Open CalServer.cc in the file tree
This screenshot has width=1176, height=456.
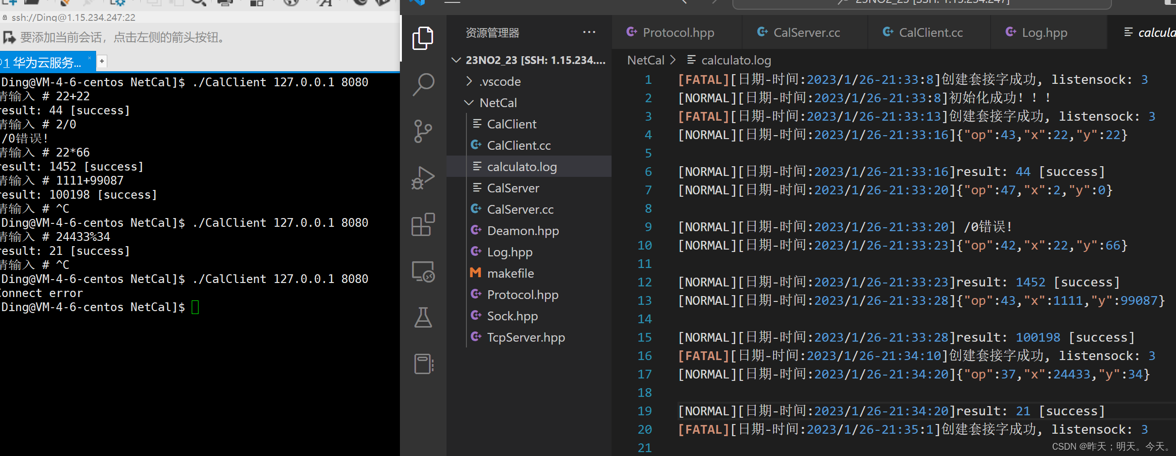529,209
